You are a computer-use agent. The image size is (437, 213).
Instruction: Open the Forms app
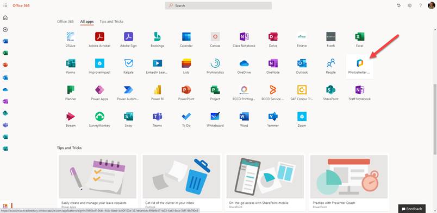pos(71,66)
